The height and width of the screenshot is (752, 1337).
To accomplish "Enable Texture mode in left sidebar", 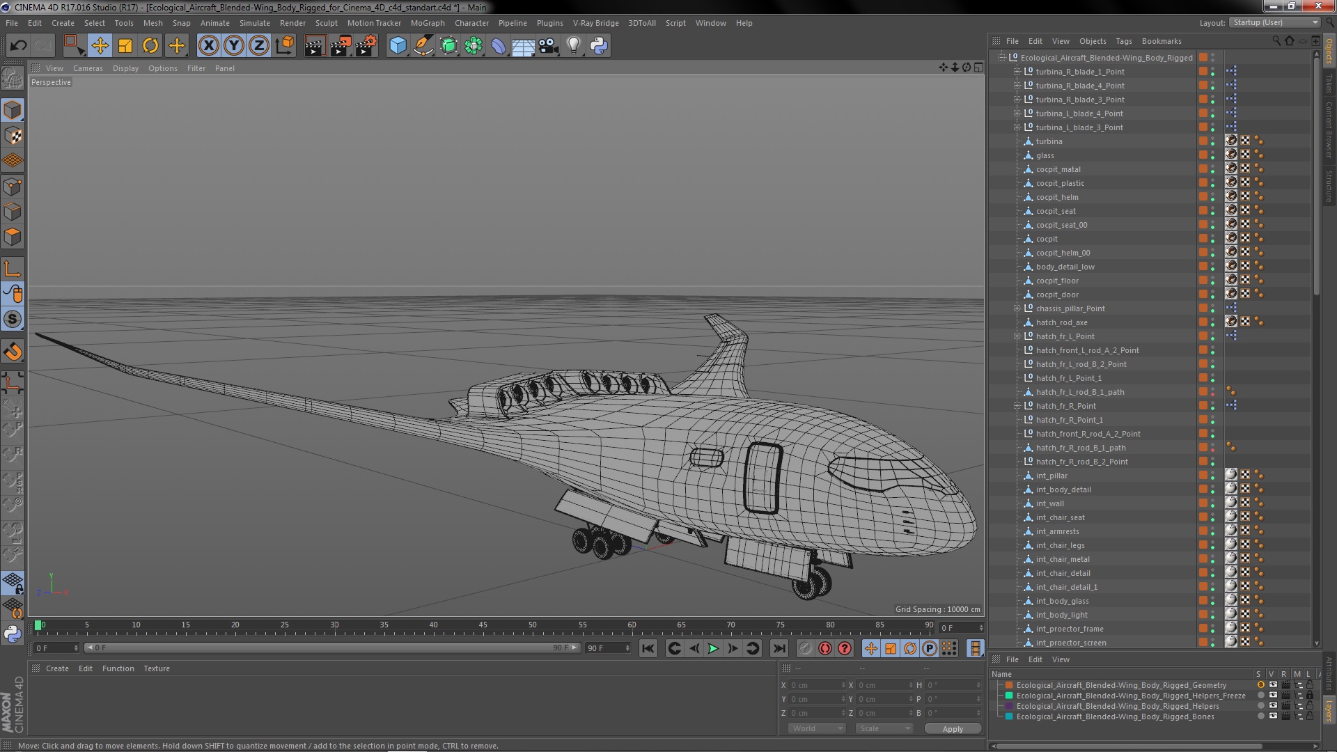I will pos(13,135).
